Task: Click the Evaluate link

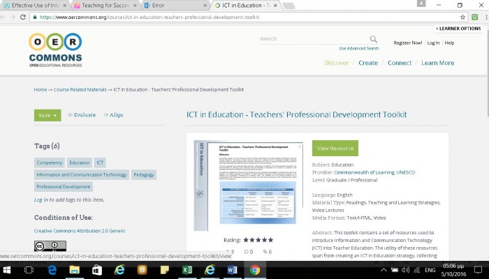Action: click(82, 115)
